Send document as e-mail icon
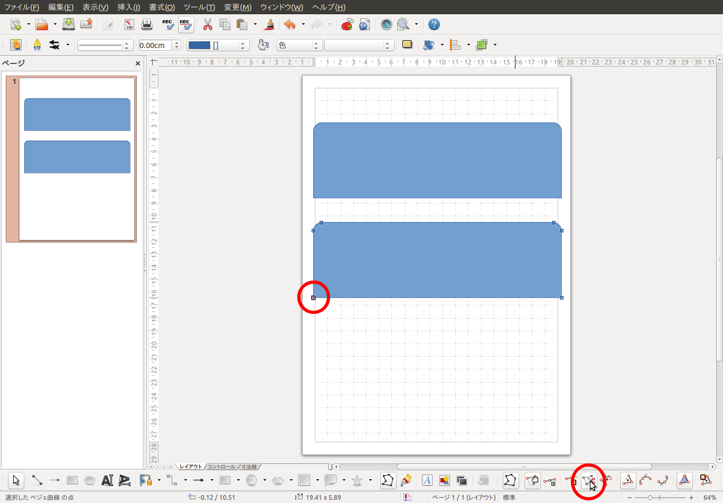Screen dimensions: 723x503 point(86,24)
